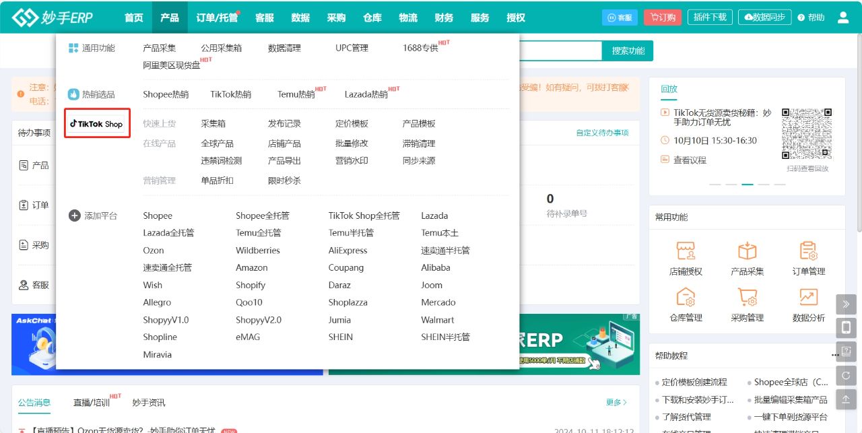Click the 回放 panel QR code

807,133
